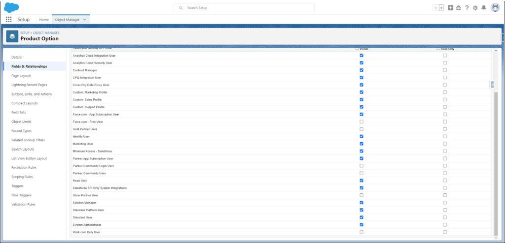
Task: Uncheck Visible for Solution Manager
Action: [x=361, y=203]
